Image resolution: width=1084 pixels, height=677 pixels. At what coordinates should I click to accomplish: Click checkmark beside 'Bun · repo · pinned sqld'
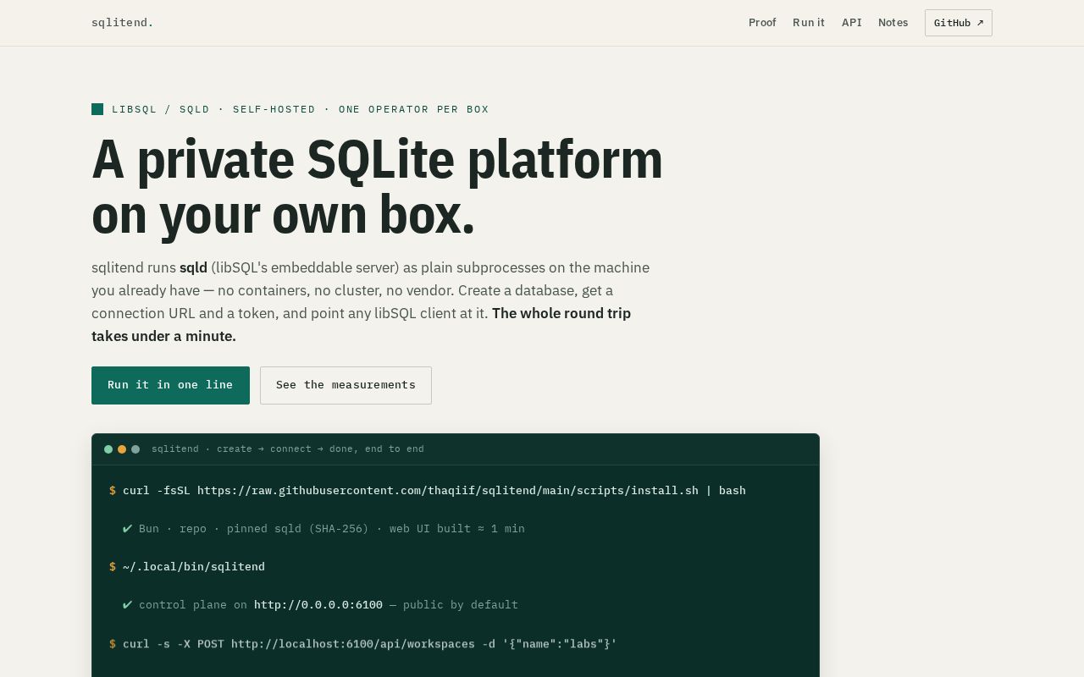pos(128,529)
